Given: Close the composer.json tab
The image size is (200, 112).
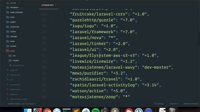Looking at the screenshot, I should (x=56, y=5).
